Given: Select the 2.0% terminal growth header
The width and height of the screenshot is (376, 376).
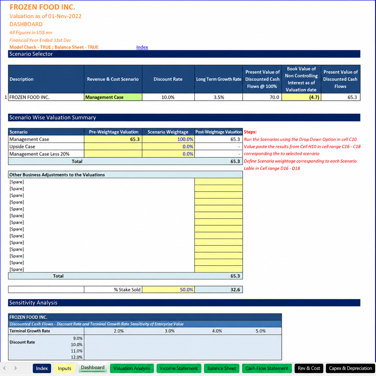Looking at the screenshot, I should (119, 331).
